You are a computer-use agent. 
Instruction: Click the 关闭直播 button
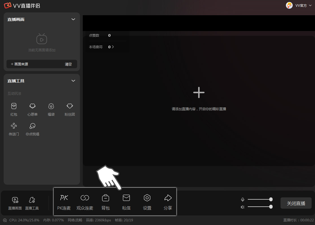pyautogui.click(x=296, y=203)
